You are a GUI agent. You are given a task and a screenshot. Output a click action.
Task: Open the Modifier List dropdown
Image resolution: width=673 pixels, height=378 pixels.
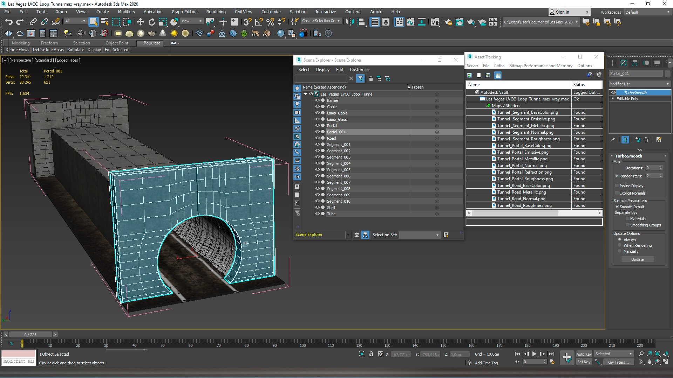pos(639,84)
